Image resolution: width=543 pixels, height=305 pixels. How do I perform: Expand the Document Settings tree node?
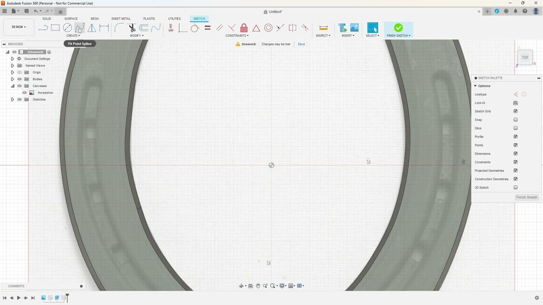(x=12, y=59)
